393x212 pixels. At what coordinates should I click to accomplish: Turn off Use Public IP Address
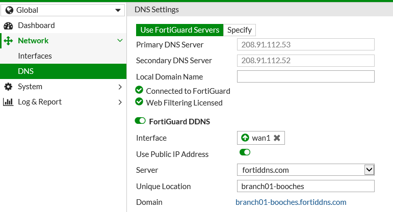tap(245, 152)
